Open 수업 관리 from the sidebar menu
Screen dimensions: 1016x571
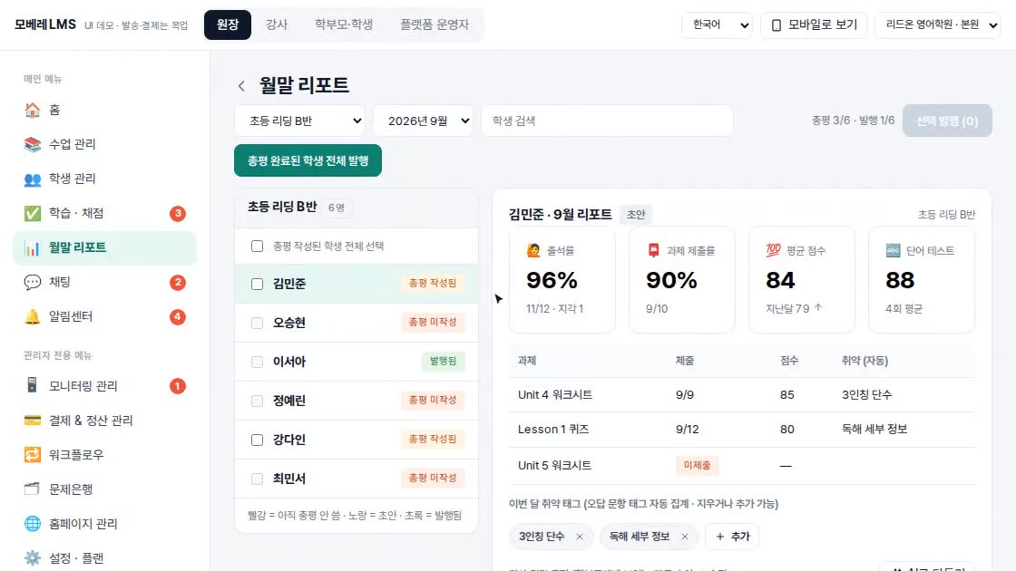(x=104, y=144)
